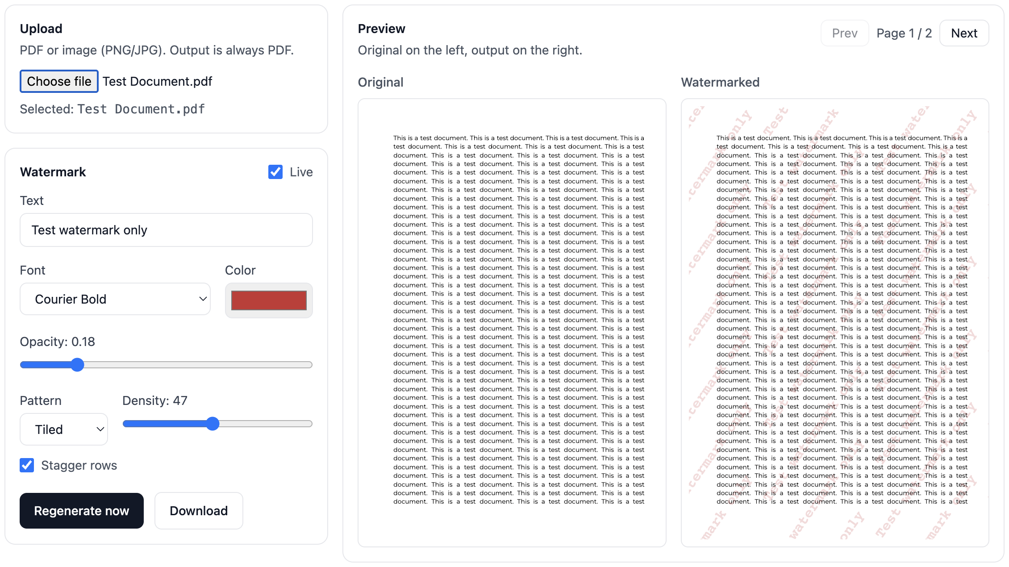Viewport: 1009px width, 567px height.
Task: Disable the Live preview checkbox
Action: pos(275,172)
